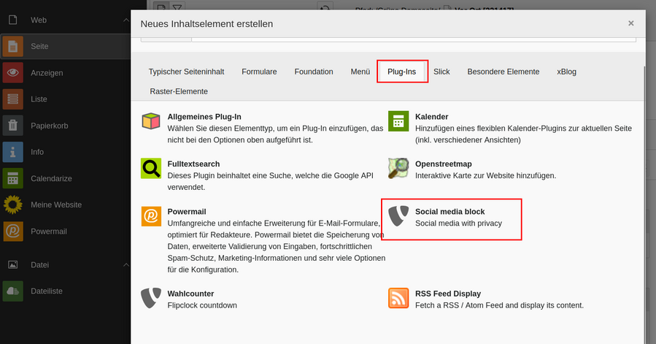656x344 pixels.
Task: Click the Openstreetmap title link
Action: pyautogui.click(x=443, y=164)
